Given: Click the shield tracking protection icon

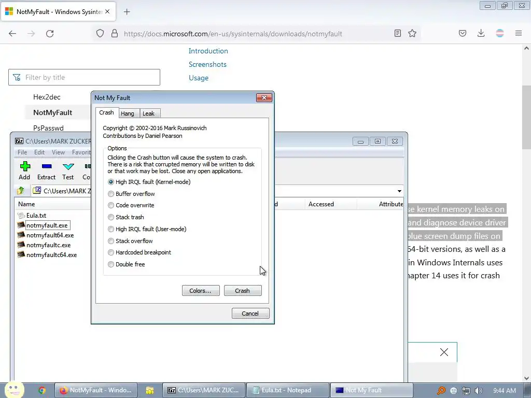Looking at the screenshot, I should (x=100, y=34).
